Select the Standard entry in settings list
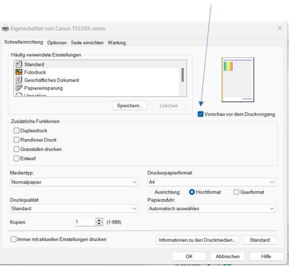The image size is (289, 266). pos(96,64)
